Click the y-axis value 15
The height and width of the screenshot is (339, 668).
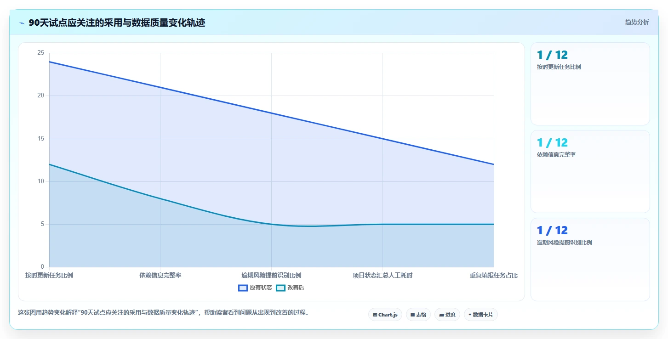[x=41, y=139]
